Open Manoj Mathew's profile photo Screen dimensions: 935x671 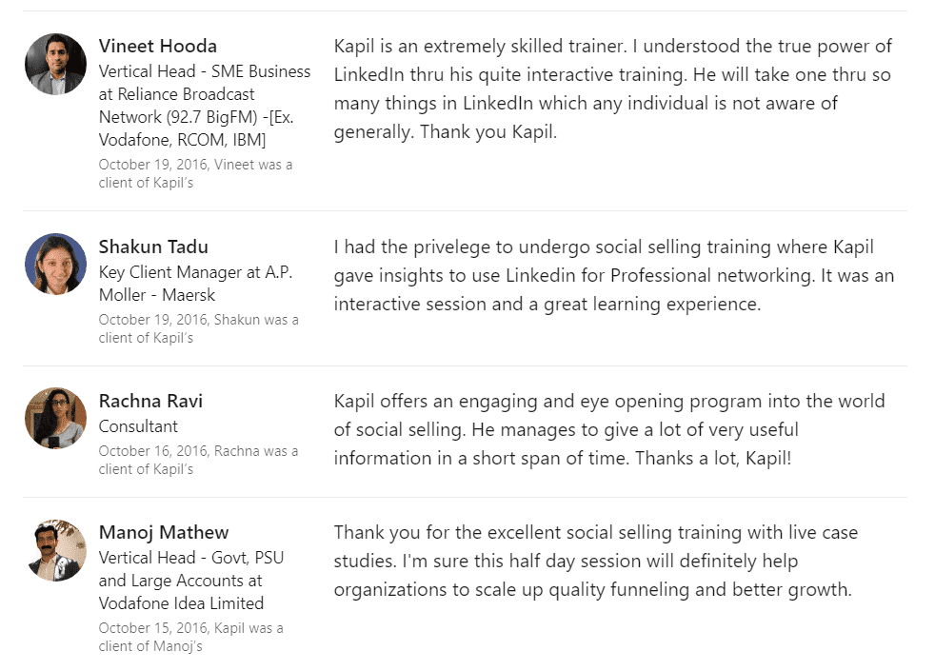55,550
